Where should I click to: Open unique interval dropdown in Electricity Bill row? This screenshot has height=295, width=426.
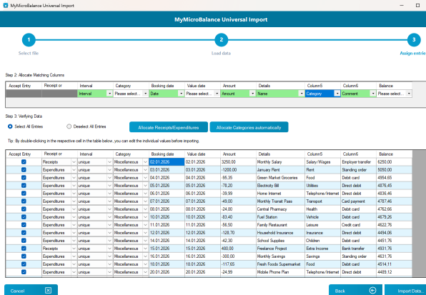coord(109,186)
